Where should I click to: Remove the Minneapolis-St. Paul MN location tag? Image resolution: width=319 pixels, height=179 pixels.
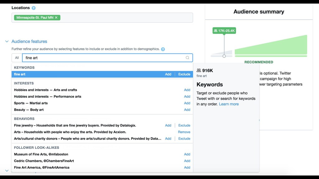pos(56,18)
